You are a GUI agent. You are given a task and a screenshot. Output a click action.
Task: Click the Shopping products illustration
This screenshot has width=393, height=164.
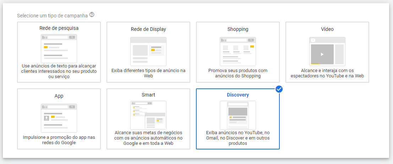(x=238, y=51)
